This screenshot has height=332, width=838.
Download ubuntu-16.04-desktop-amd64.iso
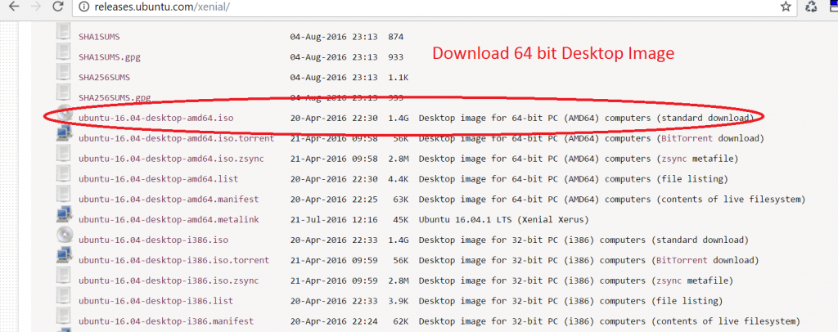pyautogui.click(x=156, y=118)
